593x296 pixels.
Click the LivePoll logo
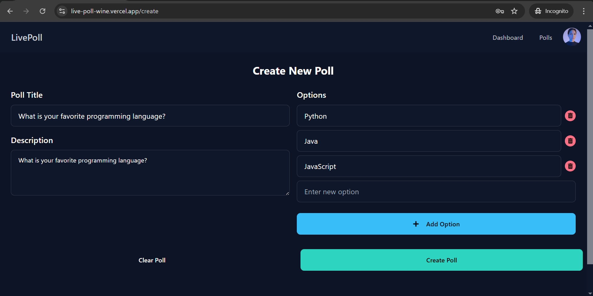click(x=27, y=38)
